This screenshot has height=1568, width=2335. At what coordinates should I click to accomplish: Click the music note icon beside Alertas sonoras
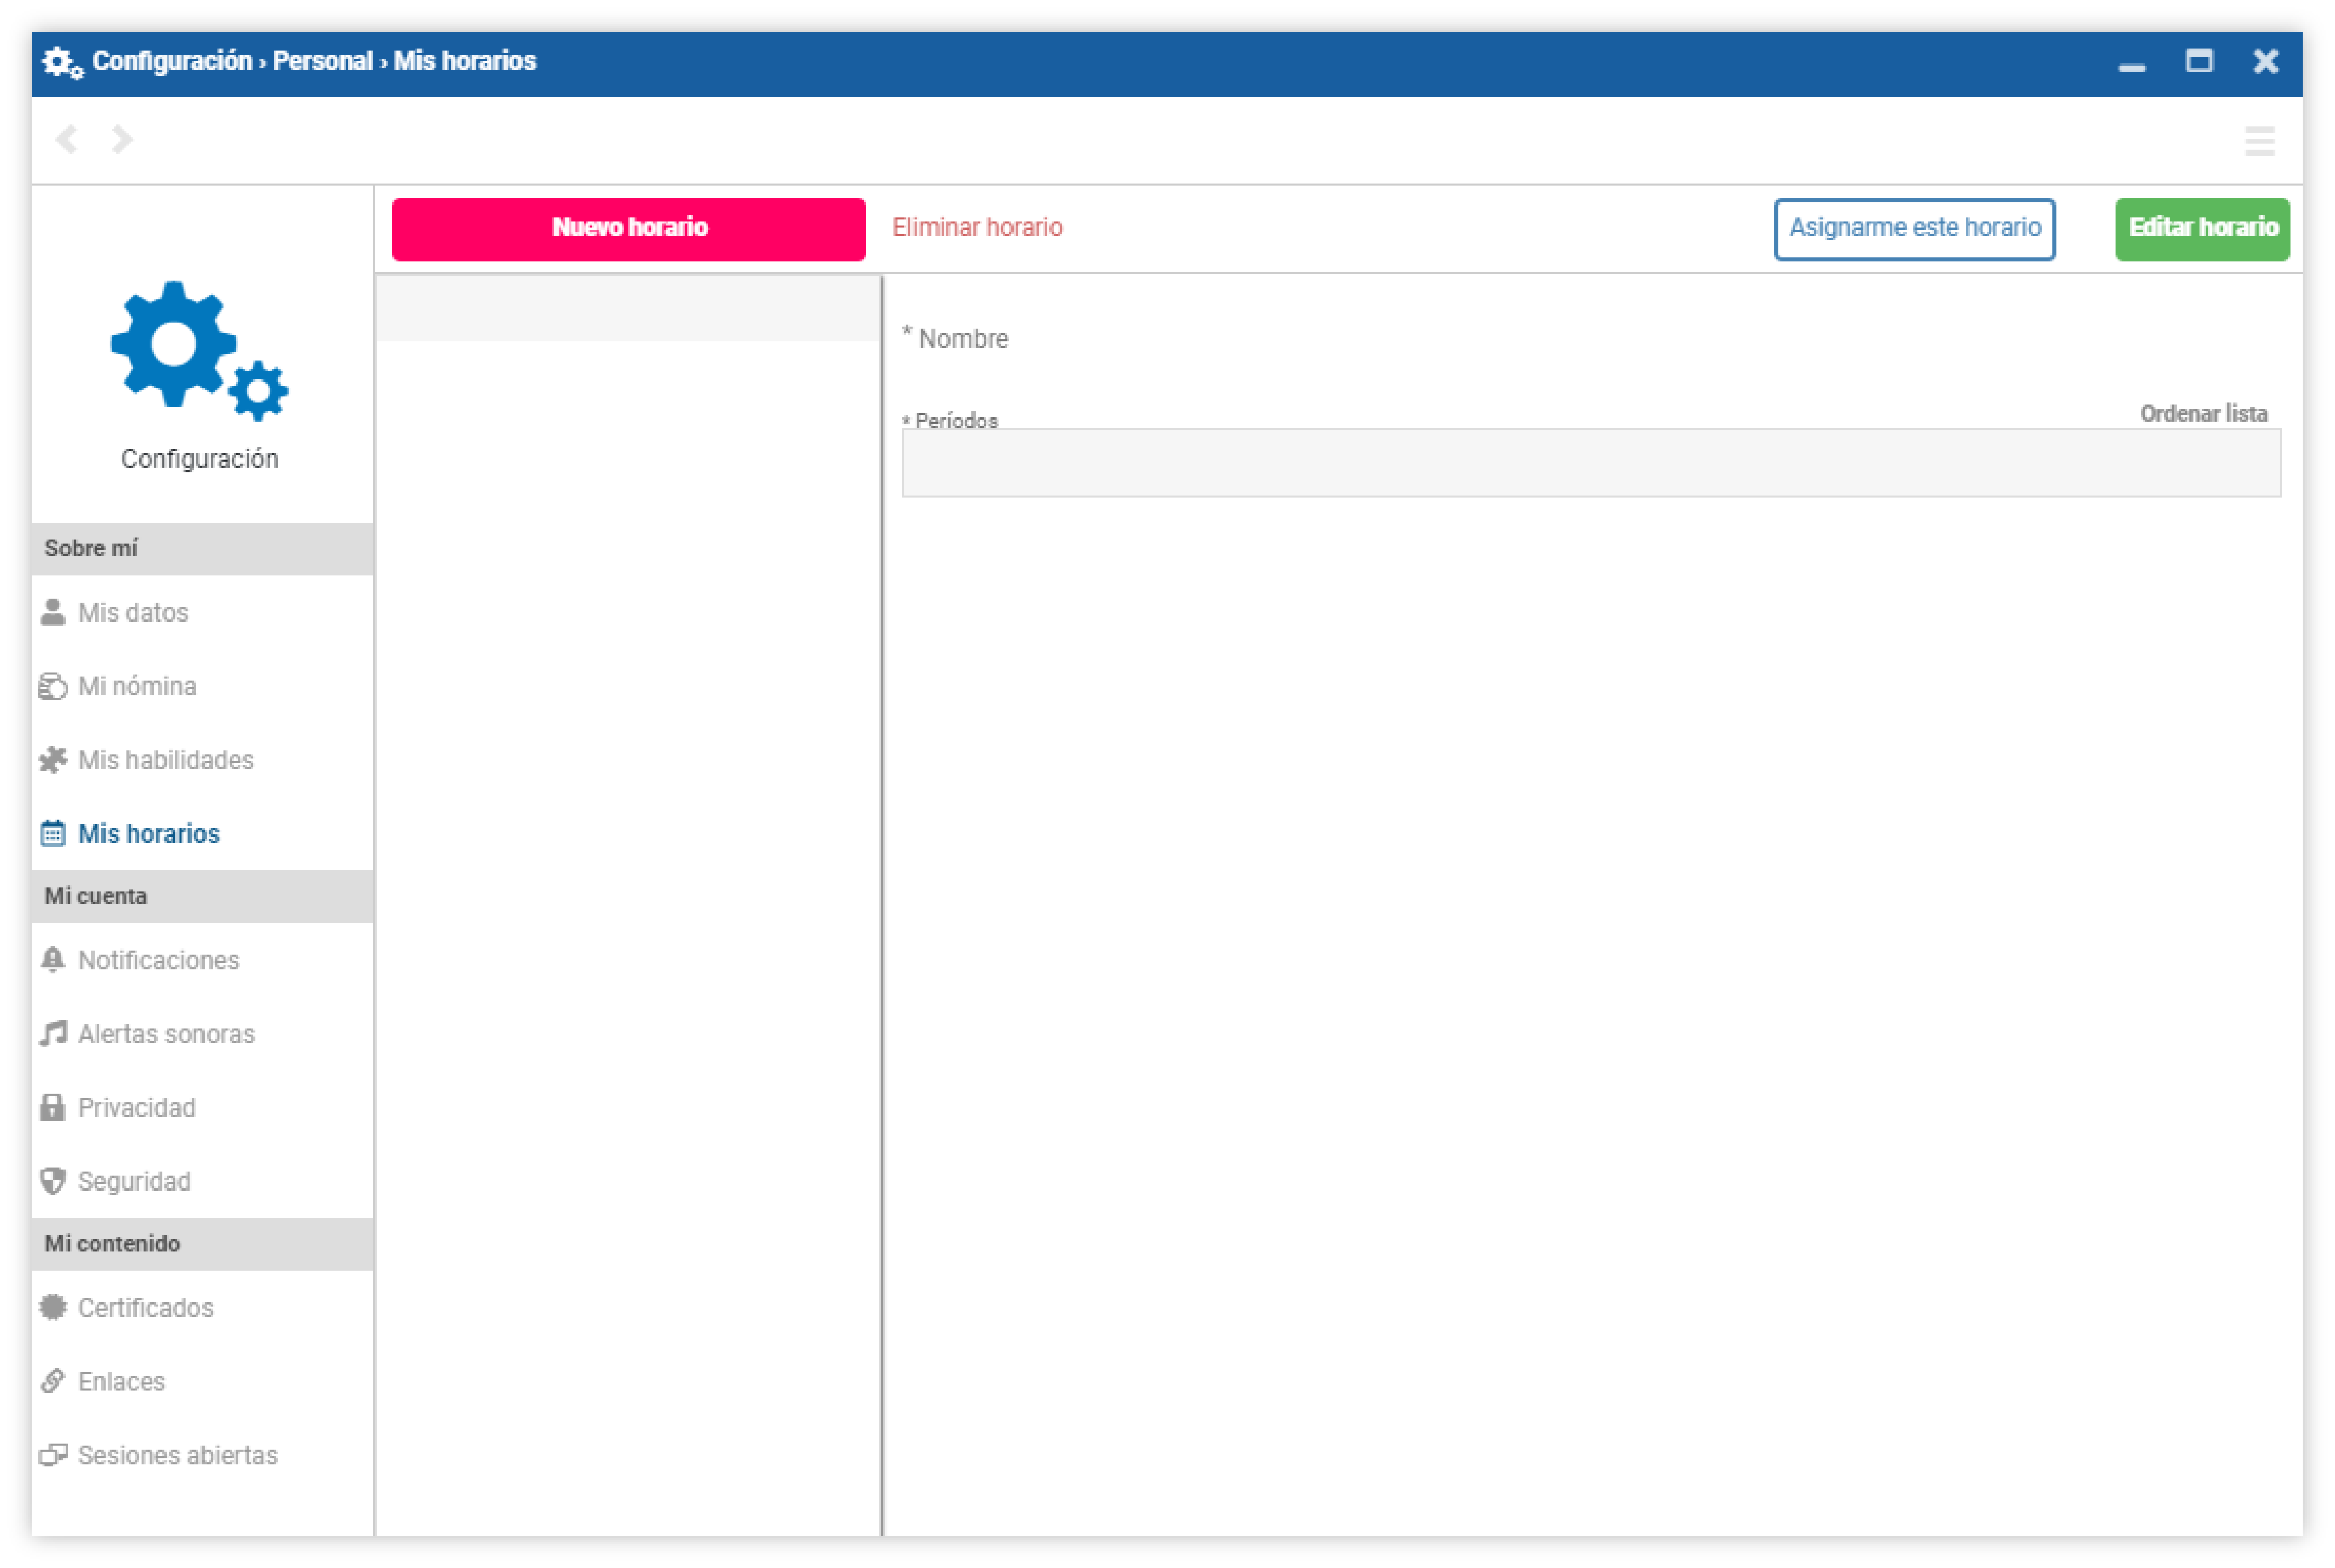click(53, 1033)
